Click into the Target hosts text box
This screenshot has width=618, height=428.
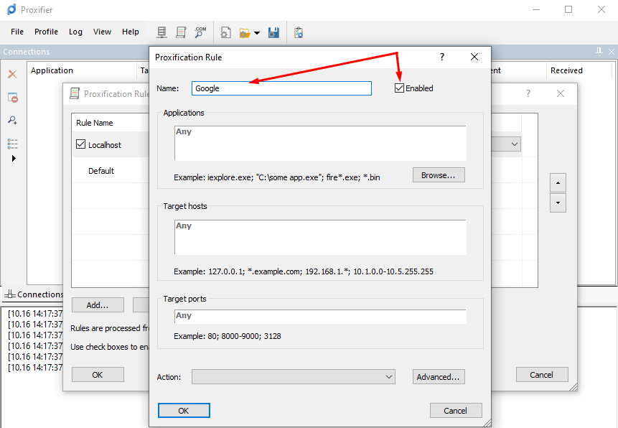(320, 237)
